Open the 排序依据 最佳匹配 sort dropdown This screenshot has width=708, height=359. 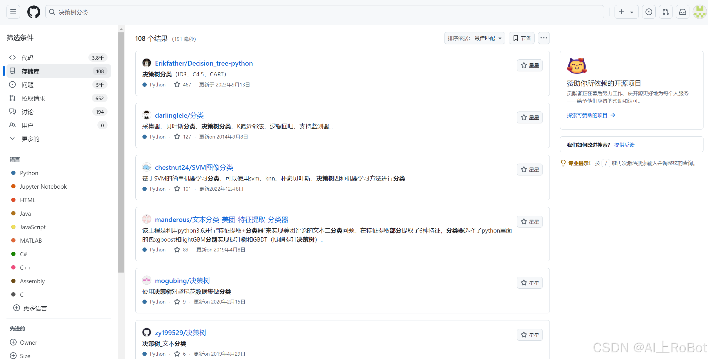[474, 38]
